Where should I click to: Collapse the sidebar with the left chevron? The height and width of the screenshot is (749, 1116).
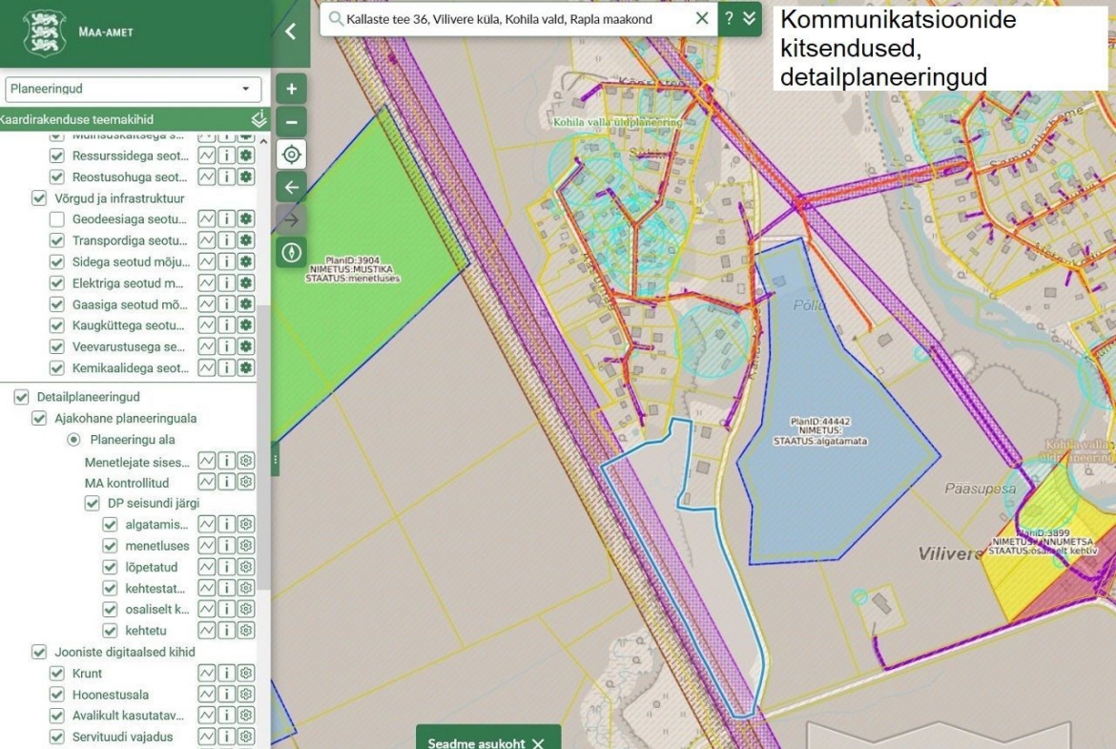(x=290, y=31)
